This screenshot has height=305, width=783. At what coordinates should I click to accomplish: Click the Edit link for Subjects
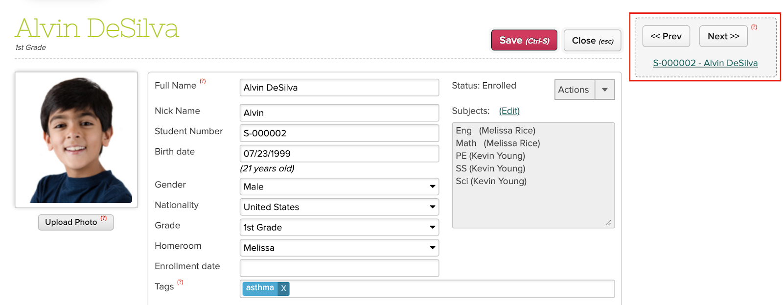509,111
